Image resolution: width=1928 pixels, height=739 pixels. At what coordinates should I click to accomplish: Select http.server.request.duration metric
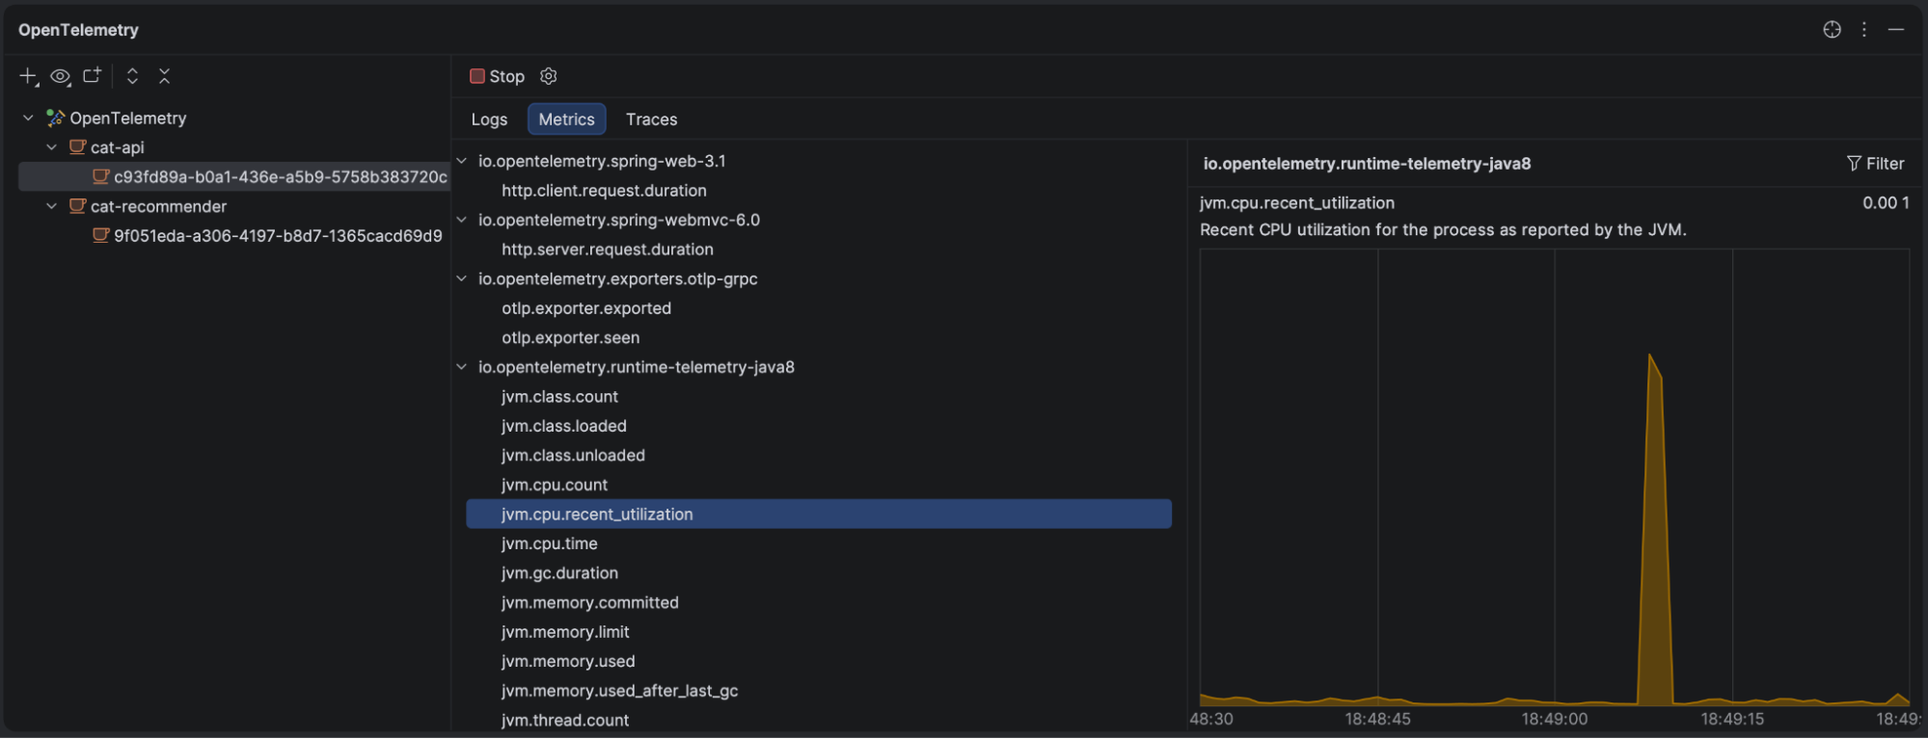coord(608,250)
